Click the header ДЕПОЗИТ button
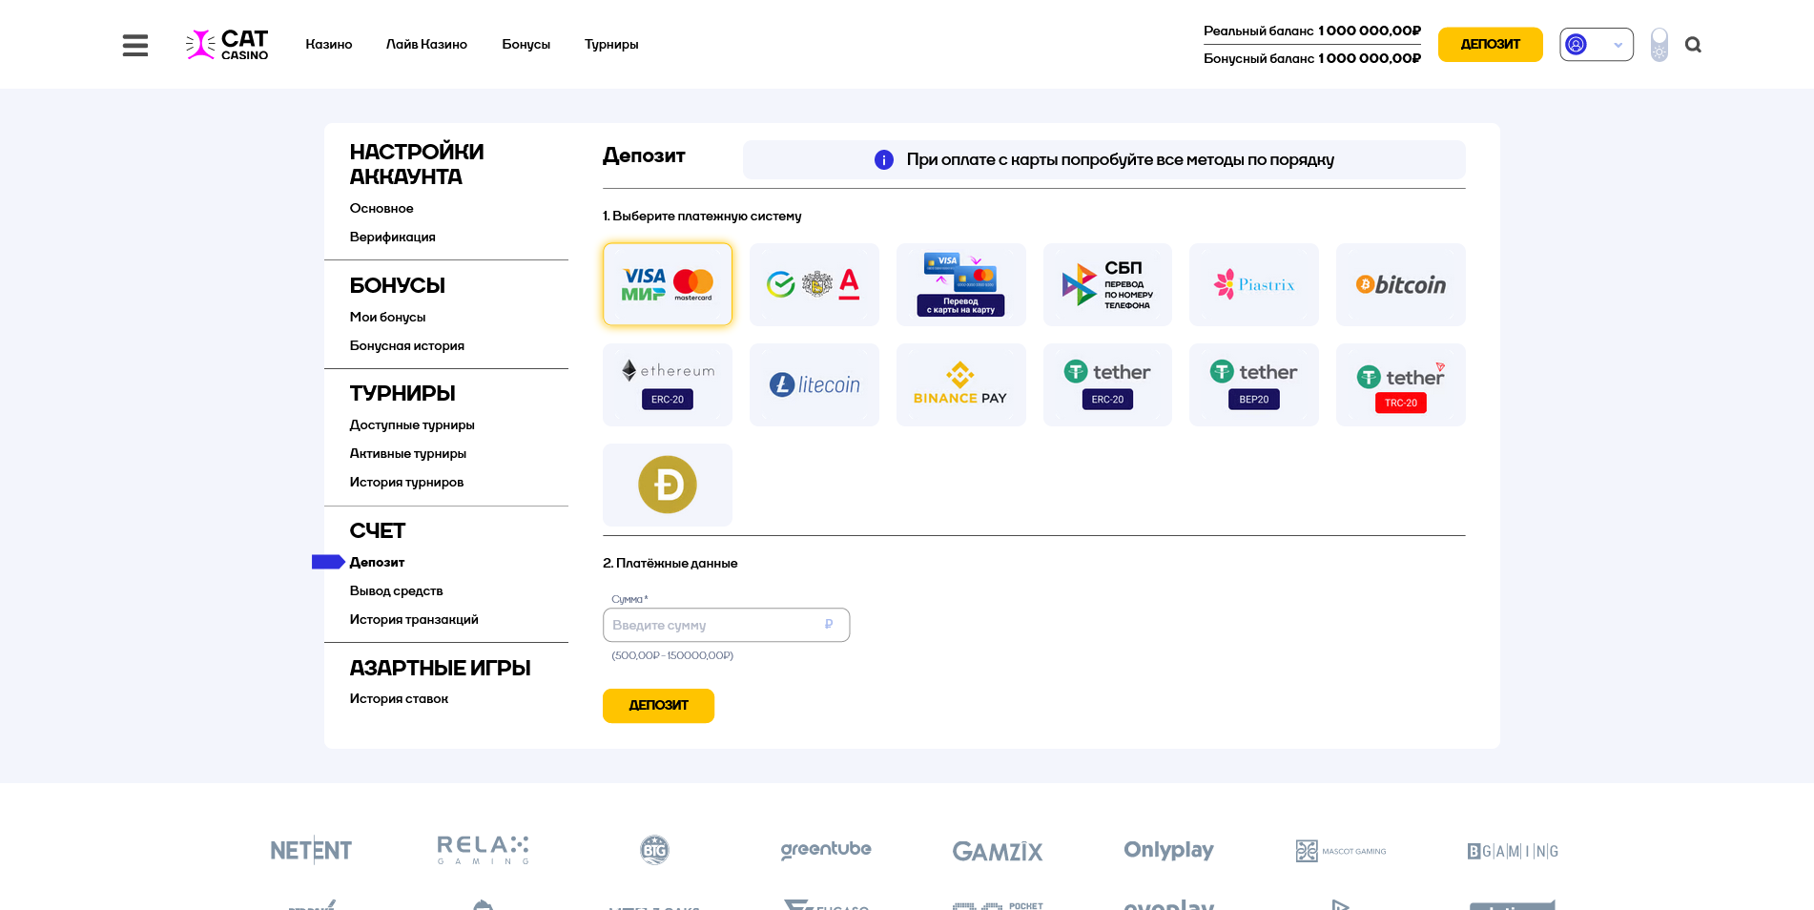Screen dimensions: 1814x910 [1490, 45]
